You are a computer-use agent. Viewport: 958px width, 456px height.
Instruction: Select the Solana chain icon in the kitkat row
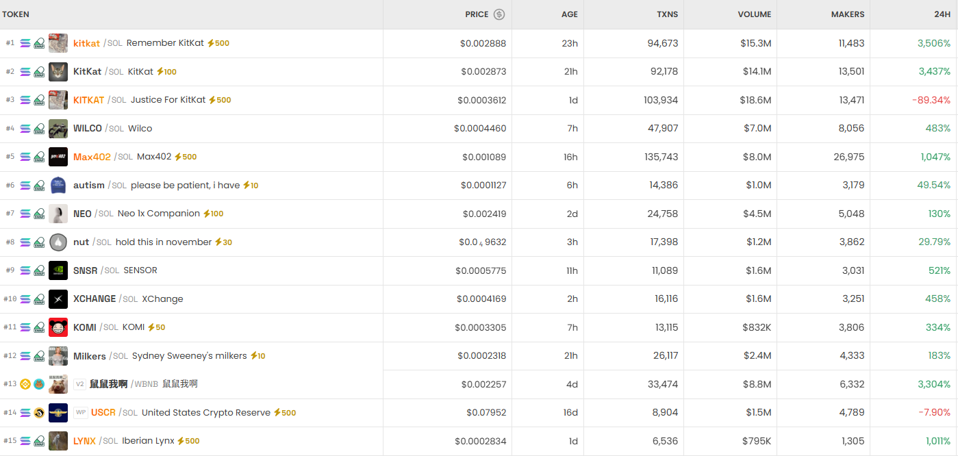[25, 43]
